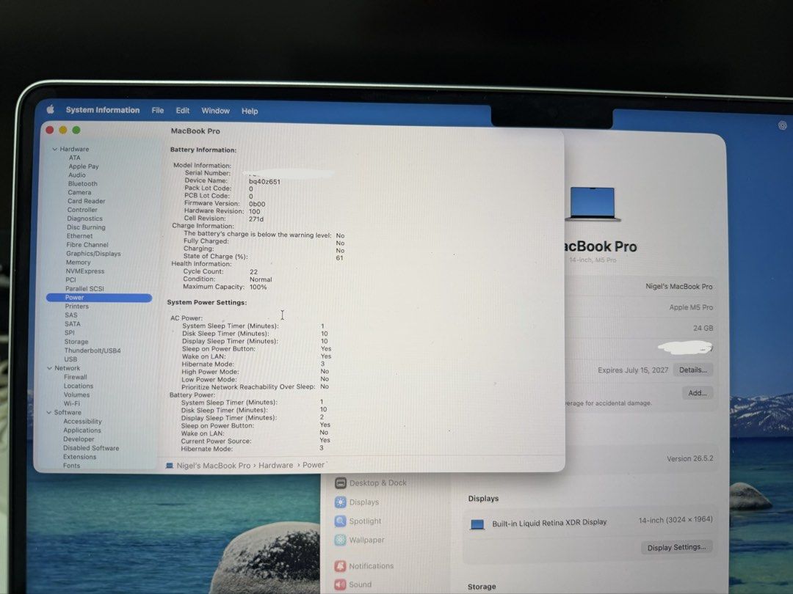793x594 pixels.
Task: Select Parallel SCSI in the sidebar
Action: 84,289
